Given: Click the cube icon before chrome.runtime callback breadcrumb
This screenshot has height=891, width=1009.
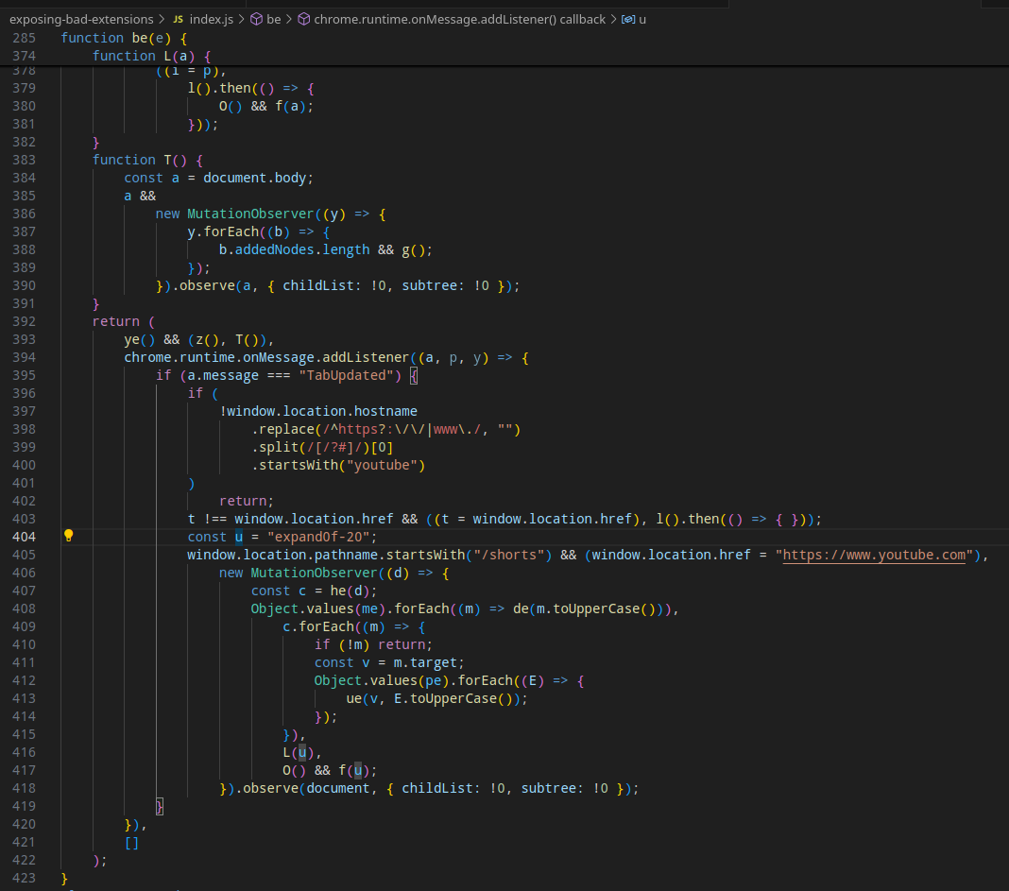Looking at the screenshot, I should click(304, 19).
